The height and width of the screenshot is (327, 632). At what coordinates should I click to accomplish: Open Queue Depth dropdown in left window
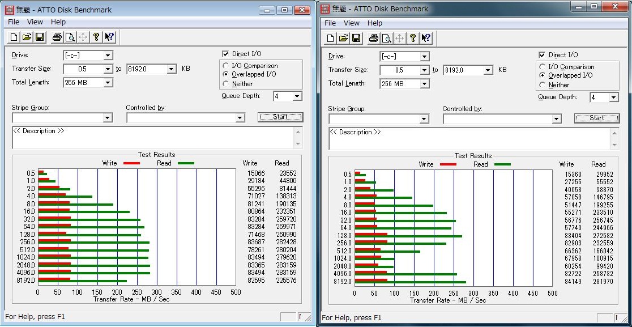pyautogui.click(x=297, y=96)
